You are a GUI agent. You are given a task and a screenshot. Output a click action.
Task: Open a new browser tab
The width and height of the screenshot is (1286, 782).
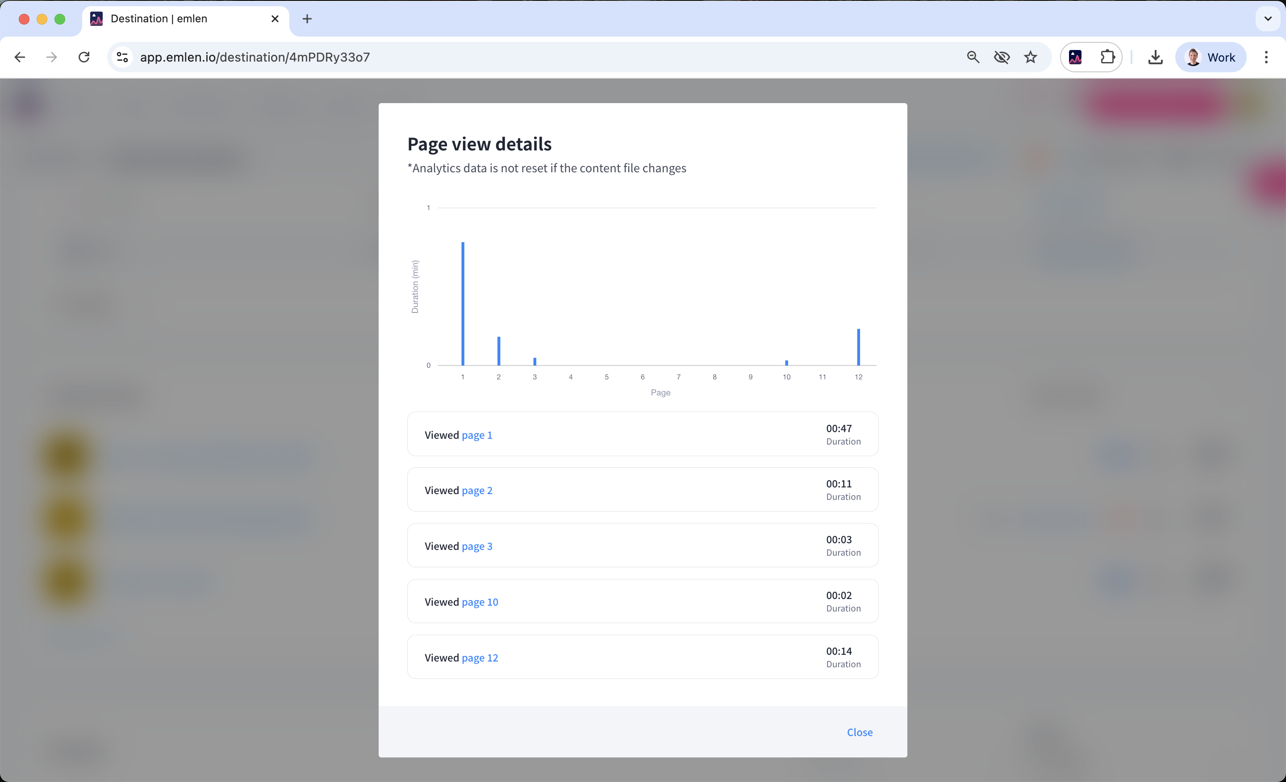(307, 19)
